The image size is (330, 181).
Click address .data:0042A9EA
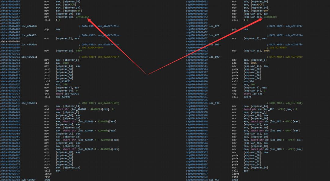point(10,2)
